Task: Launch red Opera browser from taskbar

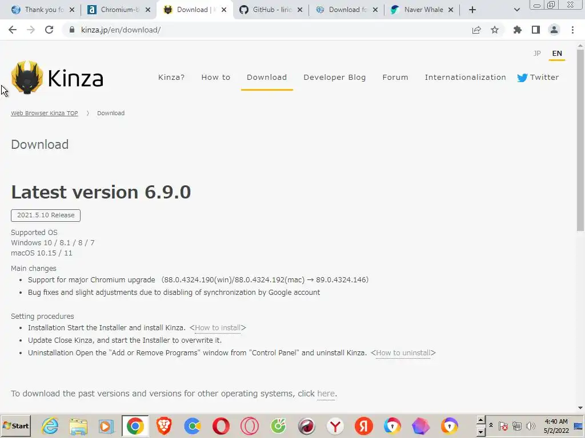Action: point(221,425)
